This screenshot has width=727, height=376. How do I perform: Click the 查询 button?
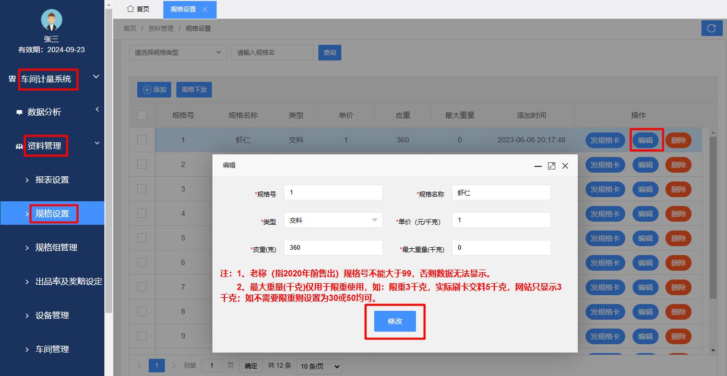tap(330, 53)
